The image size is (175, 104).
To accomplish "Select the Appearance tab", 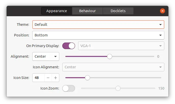I will pyautogui.click(x=57, y=11).
